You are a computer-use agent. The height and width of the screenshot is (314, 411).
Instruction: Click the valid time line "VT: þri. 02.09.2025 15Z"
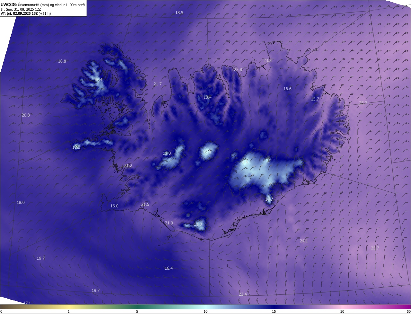coord(19,13)
